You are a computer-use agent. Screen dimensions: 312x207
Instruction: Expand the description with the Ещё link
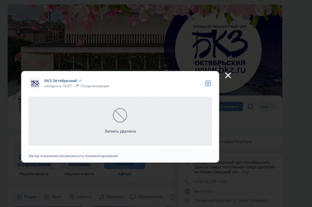246,172
